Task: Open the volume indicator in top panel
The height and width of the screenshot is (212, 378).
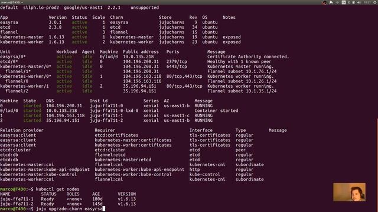Action: pyautogui.click(x=359, y=2)
